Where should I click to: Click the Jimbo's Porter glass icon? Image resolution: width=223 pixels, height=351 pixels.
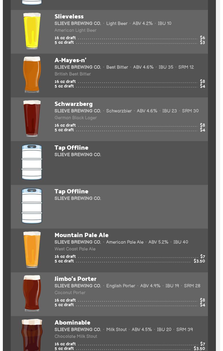[x=32, y=293]
